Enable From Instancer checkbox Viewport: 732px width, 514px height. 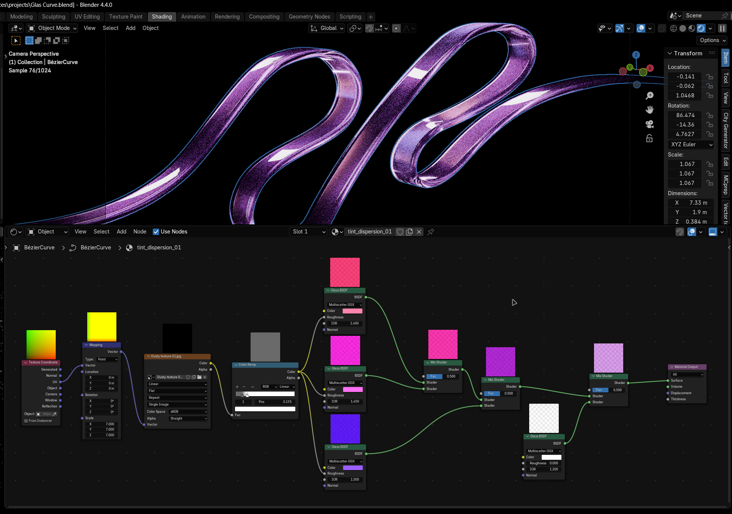[x=26, y=421]
